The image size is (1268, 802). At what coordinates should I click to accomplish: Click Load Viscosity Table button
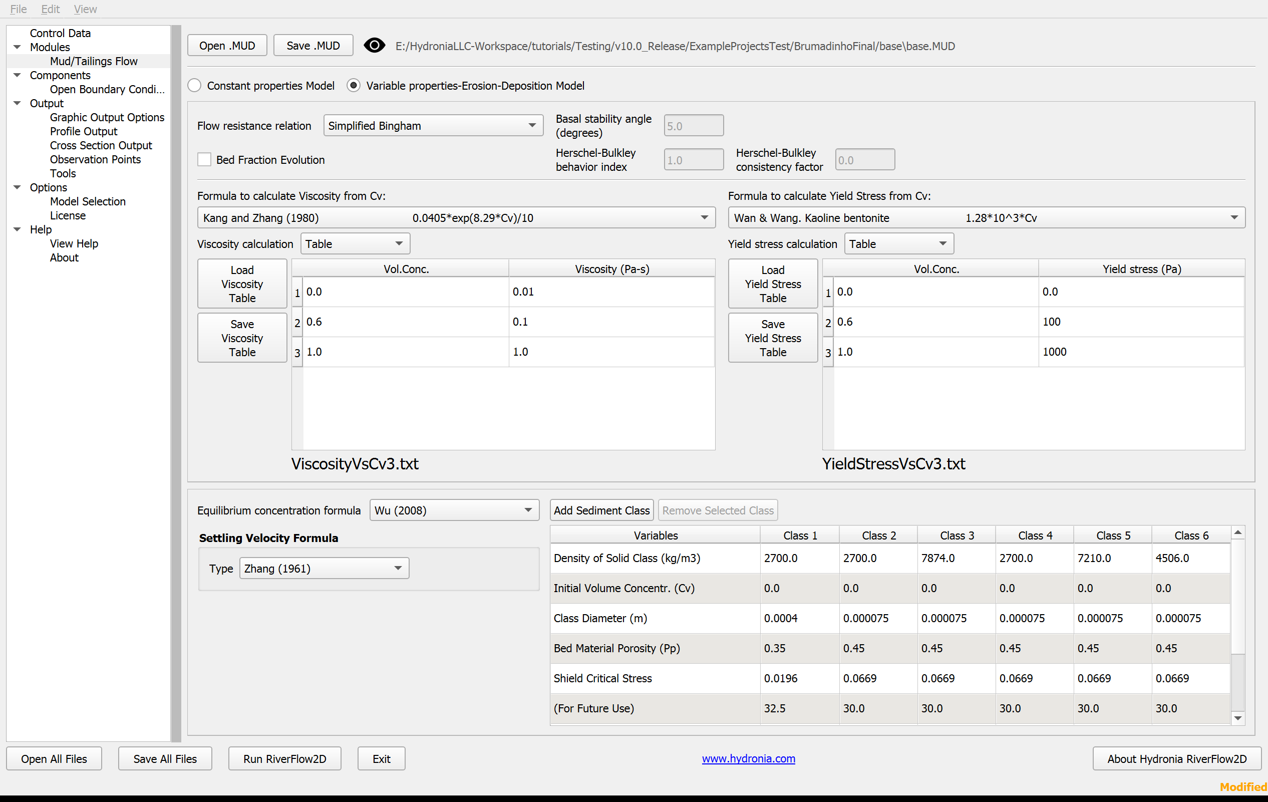[242, 284]
